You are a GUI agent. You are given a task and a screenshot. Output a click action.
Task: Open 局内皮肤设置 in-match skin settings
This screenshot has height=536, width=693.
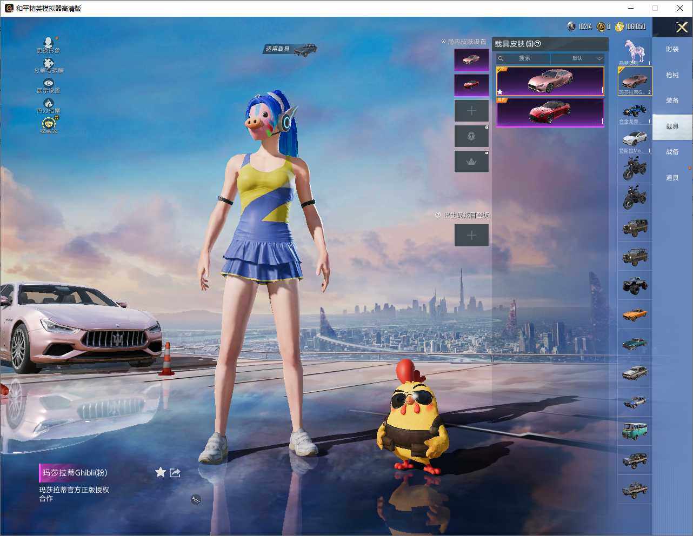464,42
